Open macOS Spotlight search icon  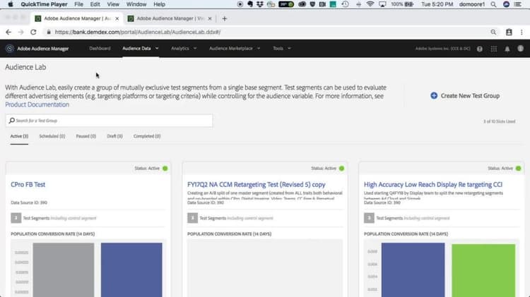[x=493, y=4]
